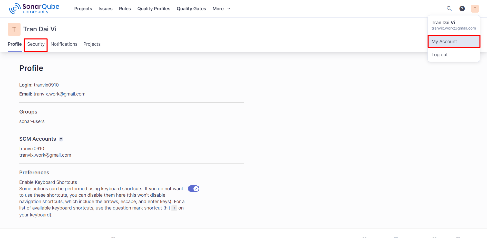Click Log out in user menu
487x238 pixels.
pyautogui.click(x=440, y=55)
